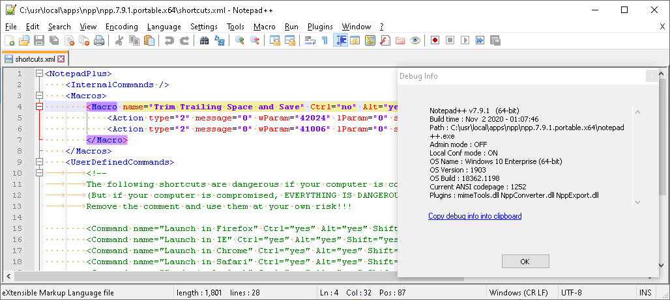Click the Cut scissors icon
This screenshot has width=670, height=300.
pos(119,40)
